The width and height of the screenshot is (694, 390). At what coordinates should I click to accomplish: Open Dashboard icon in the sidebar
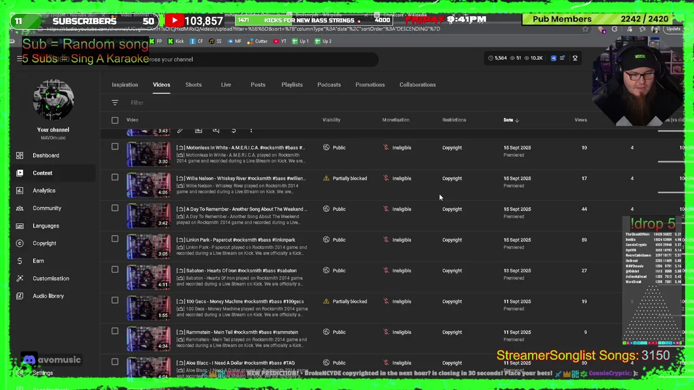[x=20, y=155]
